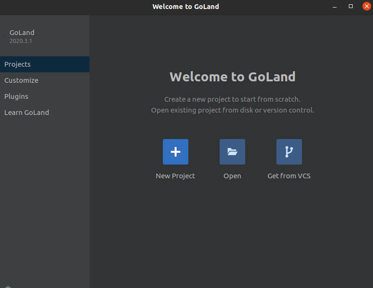Minimize the Welcome to GoLand window

[x=335, y=7]
